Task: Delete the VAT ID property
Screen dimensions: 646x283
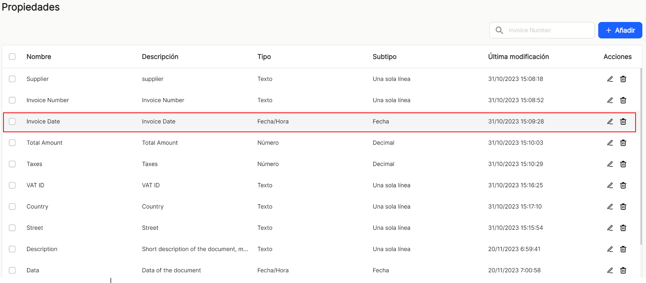Action: click(x=623, y=185)
